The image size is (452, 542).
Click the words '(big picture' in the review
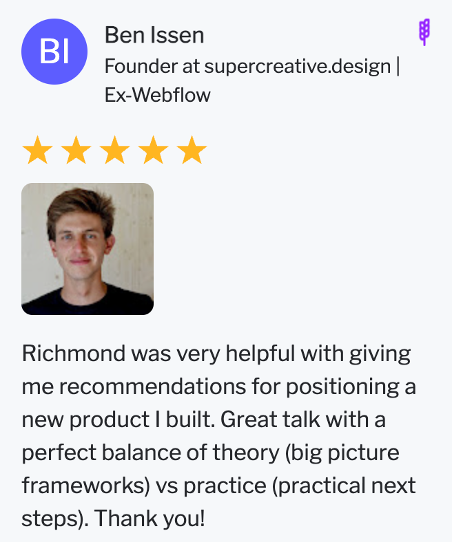342,453
